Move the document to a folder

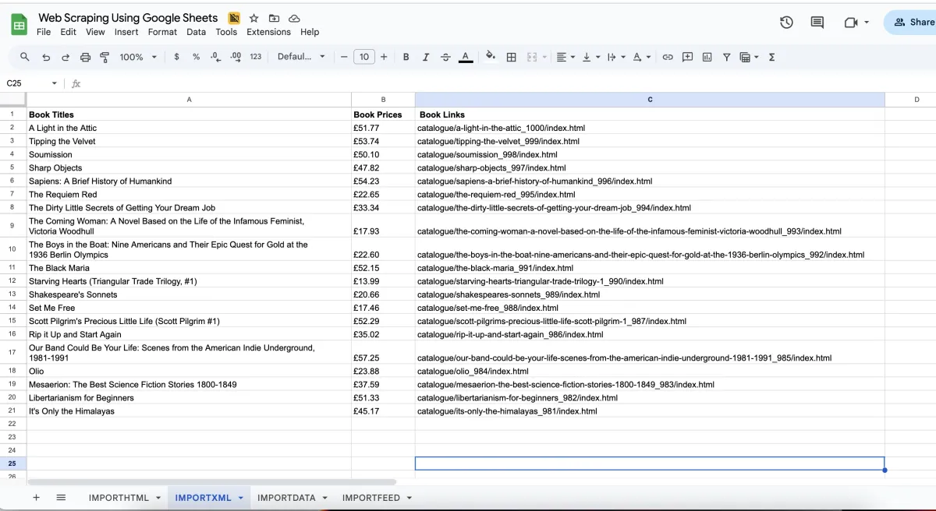pyautogui.click(x=274, y=18)
